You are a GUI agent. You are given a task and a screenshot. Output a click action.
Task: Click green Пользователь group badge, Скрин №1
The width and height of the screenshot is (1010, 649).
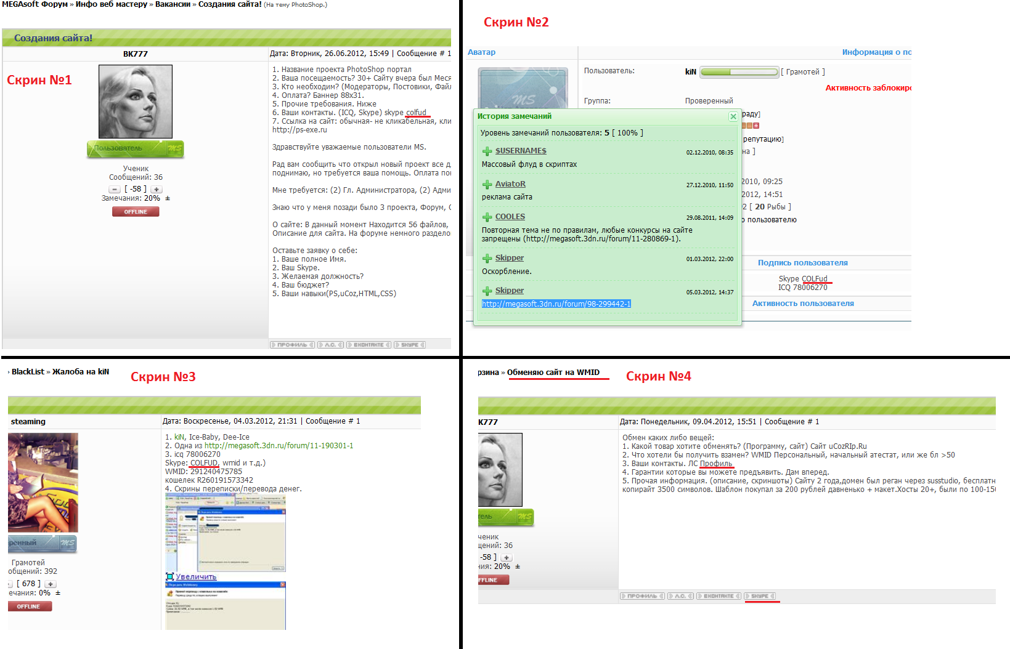coord(135,148)
